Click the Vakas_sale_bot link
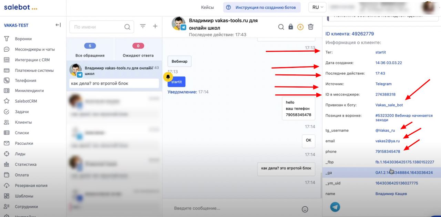Viewport: 441px width, 217px height. (x=389, y=105)
